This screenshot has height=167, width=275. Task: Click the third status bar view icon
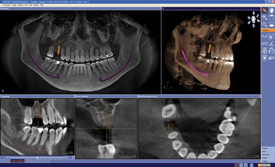(246, 165)
